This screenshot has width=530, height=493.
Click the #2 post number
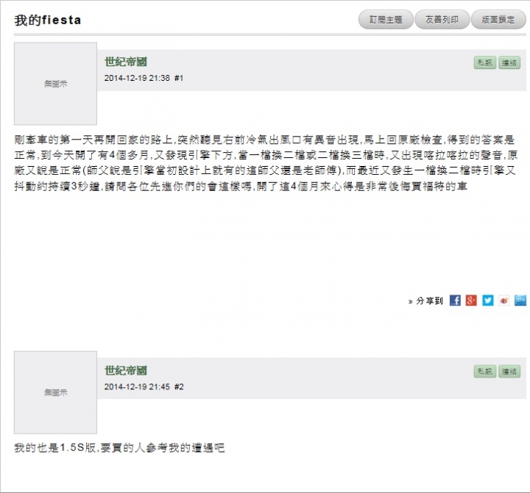point(179,386)
